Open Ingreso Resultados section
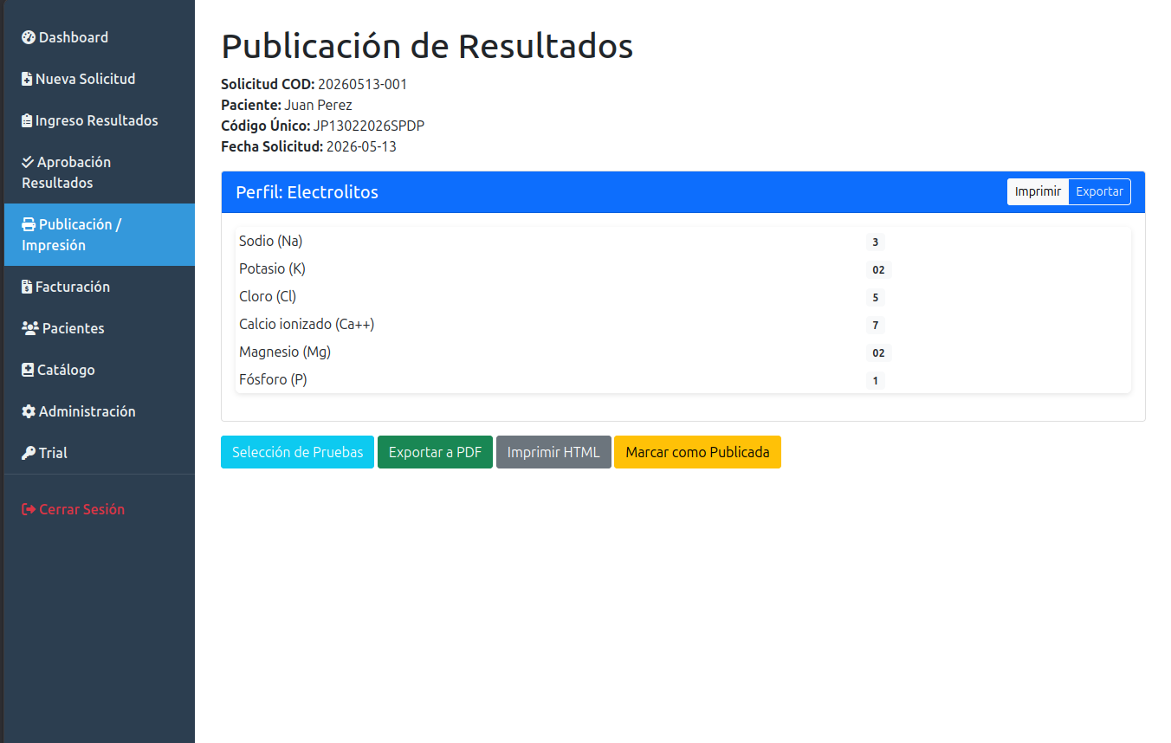1171x743 pixels. (x=100, y=120)
